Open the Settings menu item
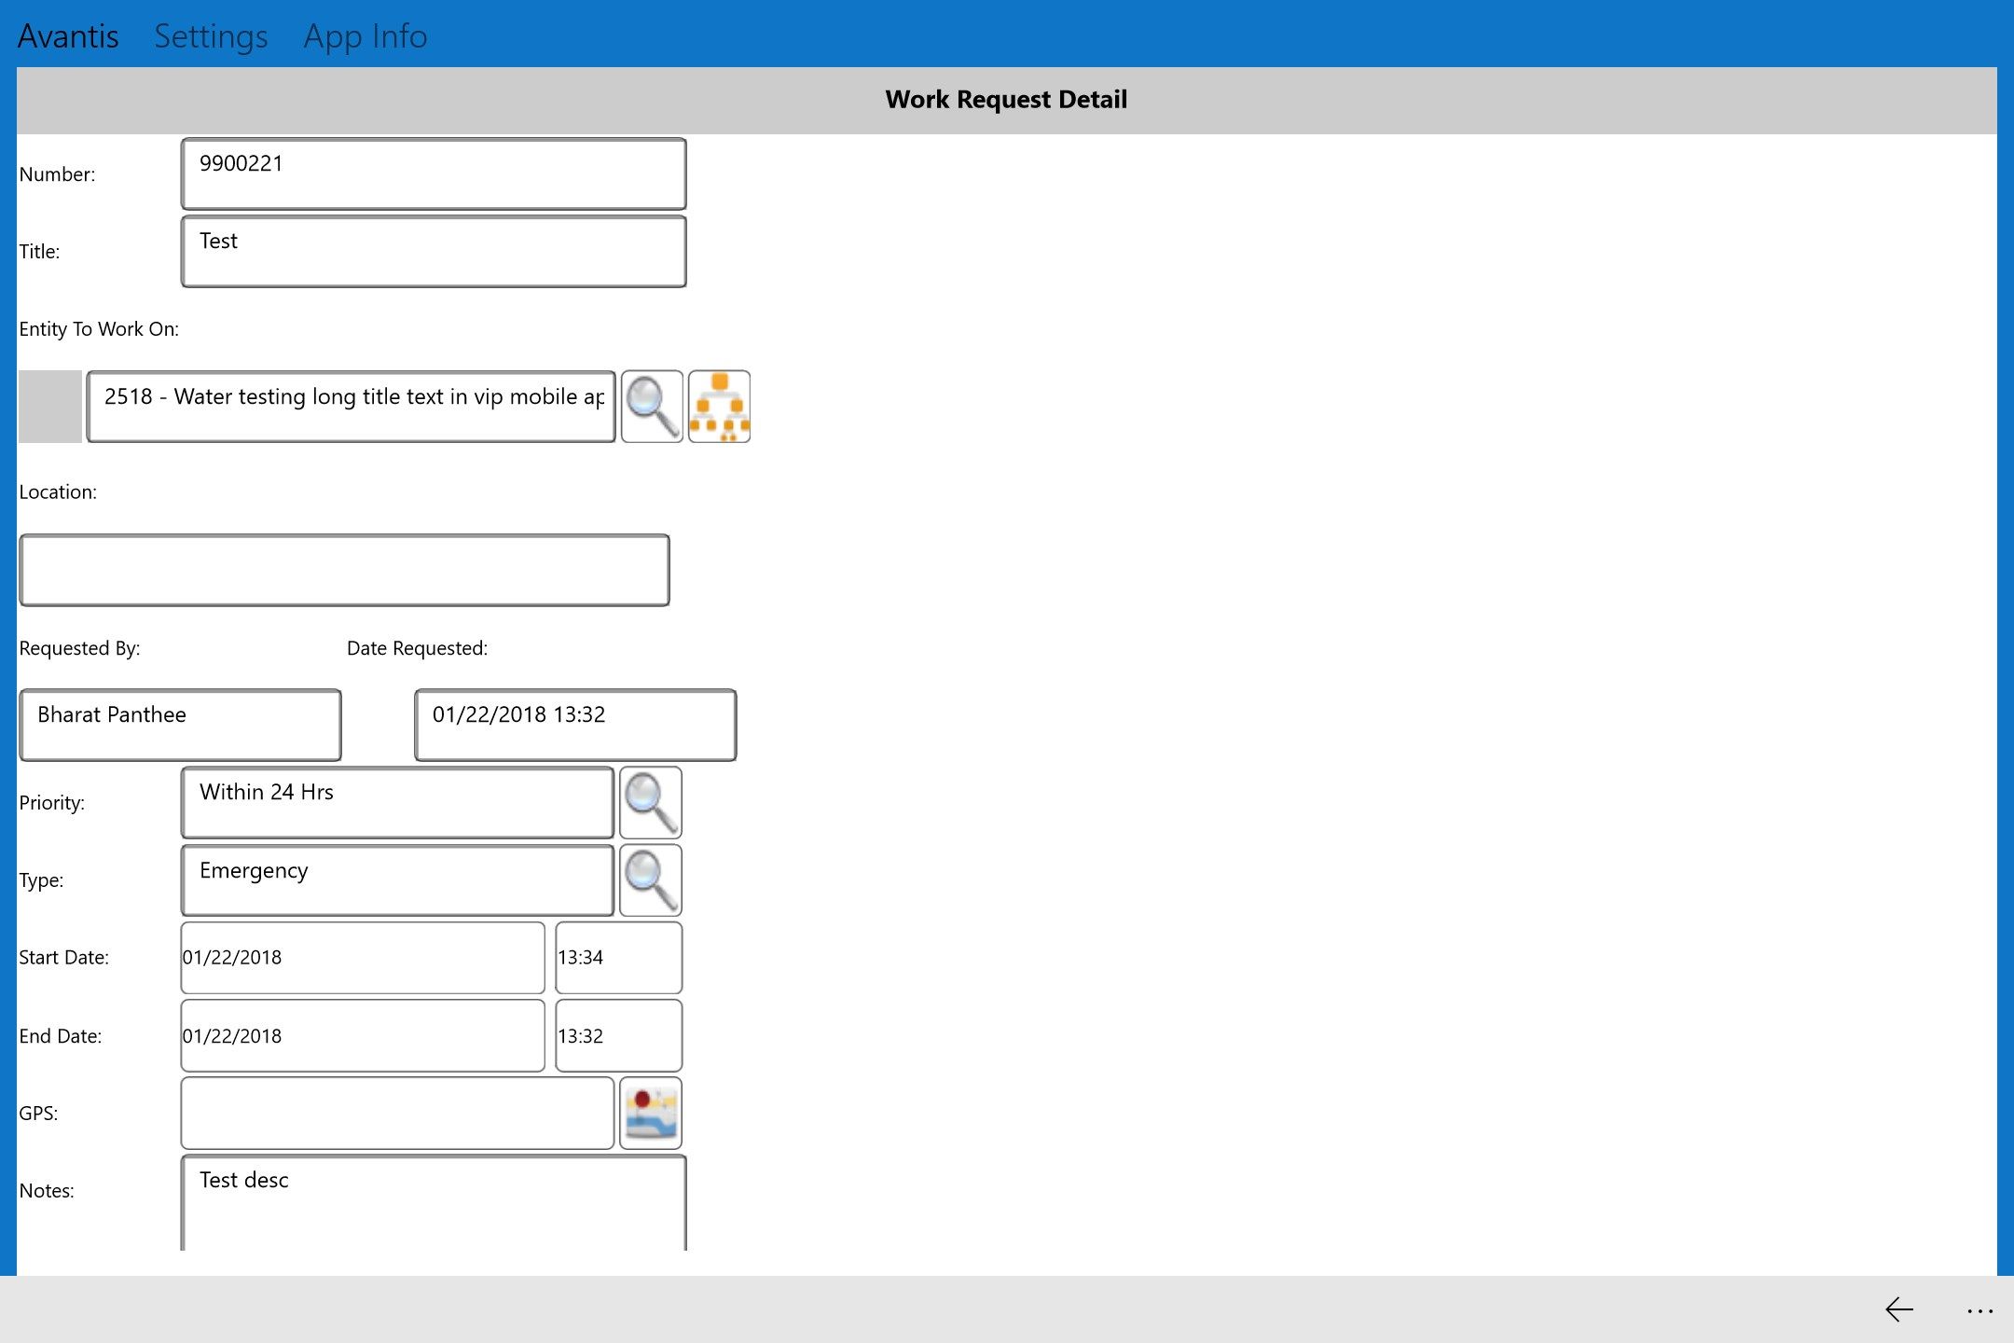The width and height of the screenshot is (2014, 1343). pos(210,33)
